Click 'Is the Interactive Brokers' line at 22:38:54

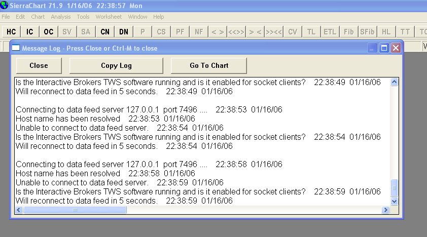pos(198,137)
